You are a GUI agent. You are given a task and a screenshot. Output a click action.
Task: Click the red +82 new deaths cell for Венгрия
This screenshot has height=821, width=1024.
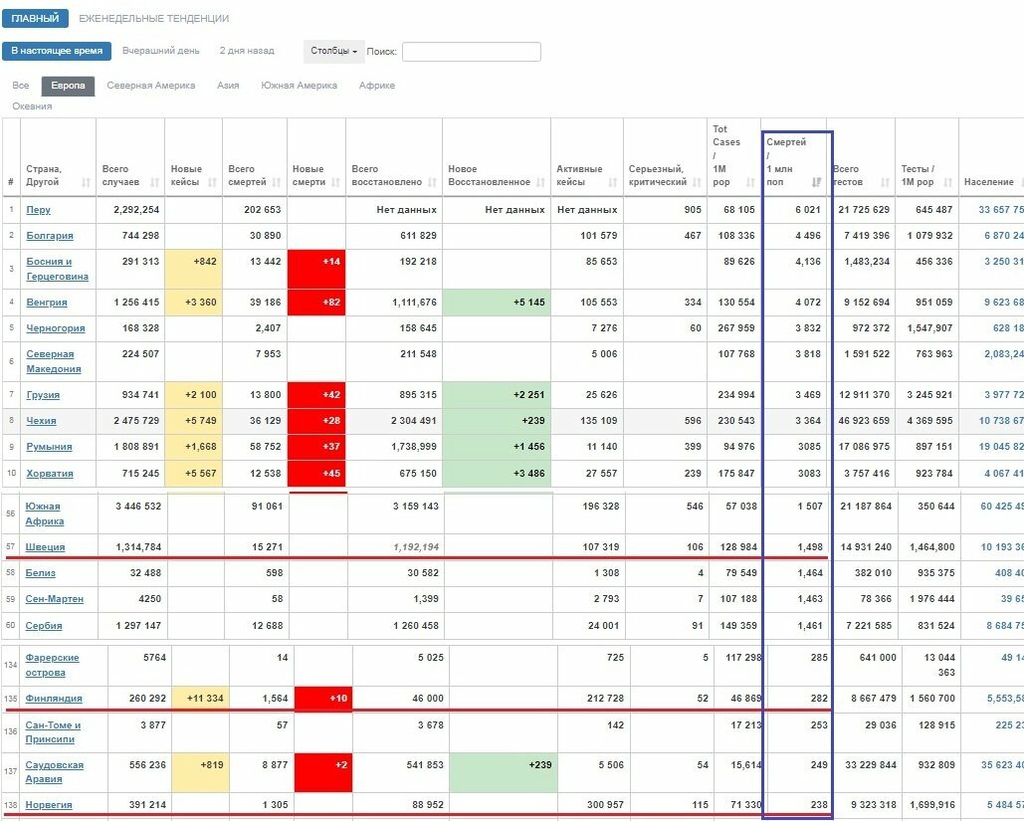[315, 303]
